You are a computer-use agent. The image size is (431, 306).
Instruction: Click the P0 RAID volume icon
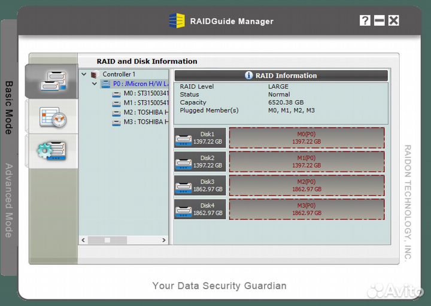(x=106, y=84)
